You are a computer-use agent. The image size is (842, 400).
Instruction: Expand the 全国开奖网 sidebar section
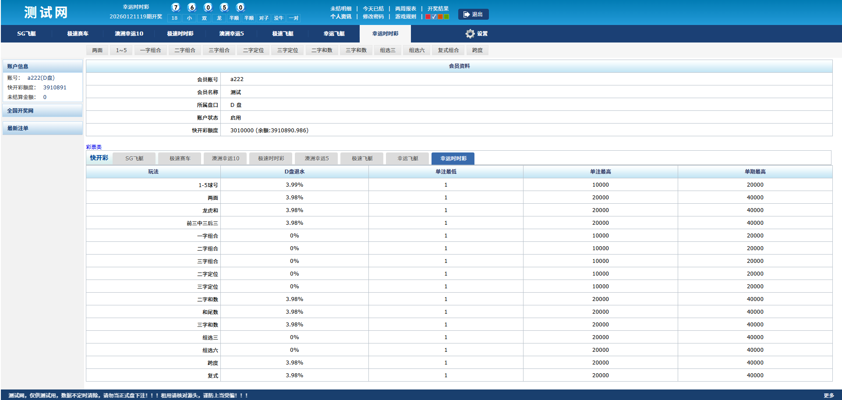pyautogui.click(x=42, y=111)
